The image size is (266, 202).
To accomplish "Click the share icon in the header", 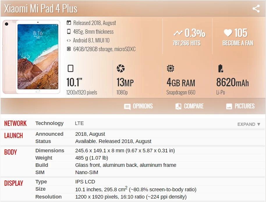I will (256, 9).
